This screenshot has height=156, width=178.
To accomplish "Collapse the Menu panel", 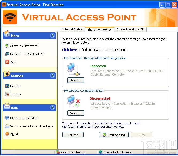I will pos(52,36).
